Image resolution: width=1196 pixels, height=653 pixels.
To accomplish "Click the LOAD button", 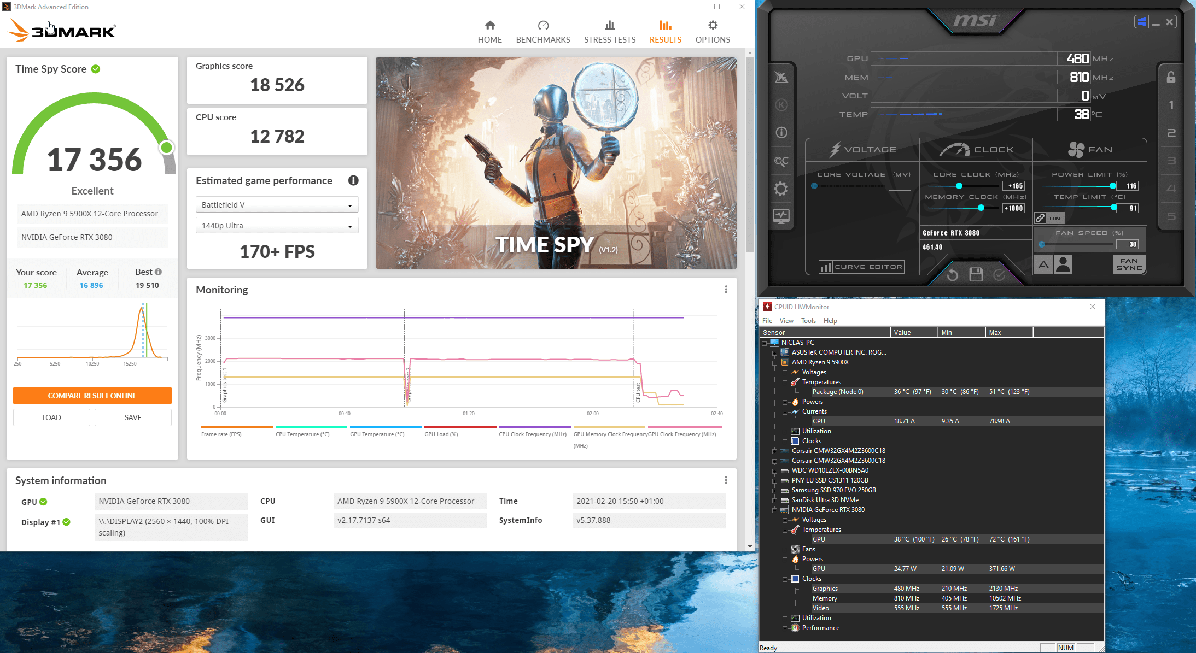I will pos(51,417).
